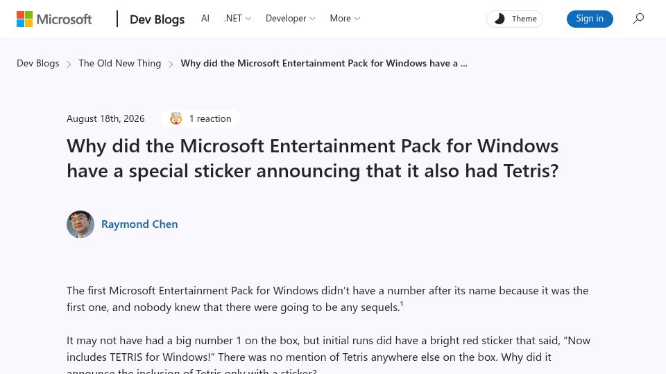This screenshot has width=666, height=374.
Task: Open Raymond Chen author link
Action: point(139,224)
